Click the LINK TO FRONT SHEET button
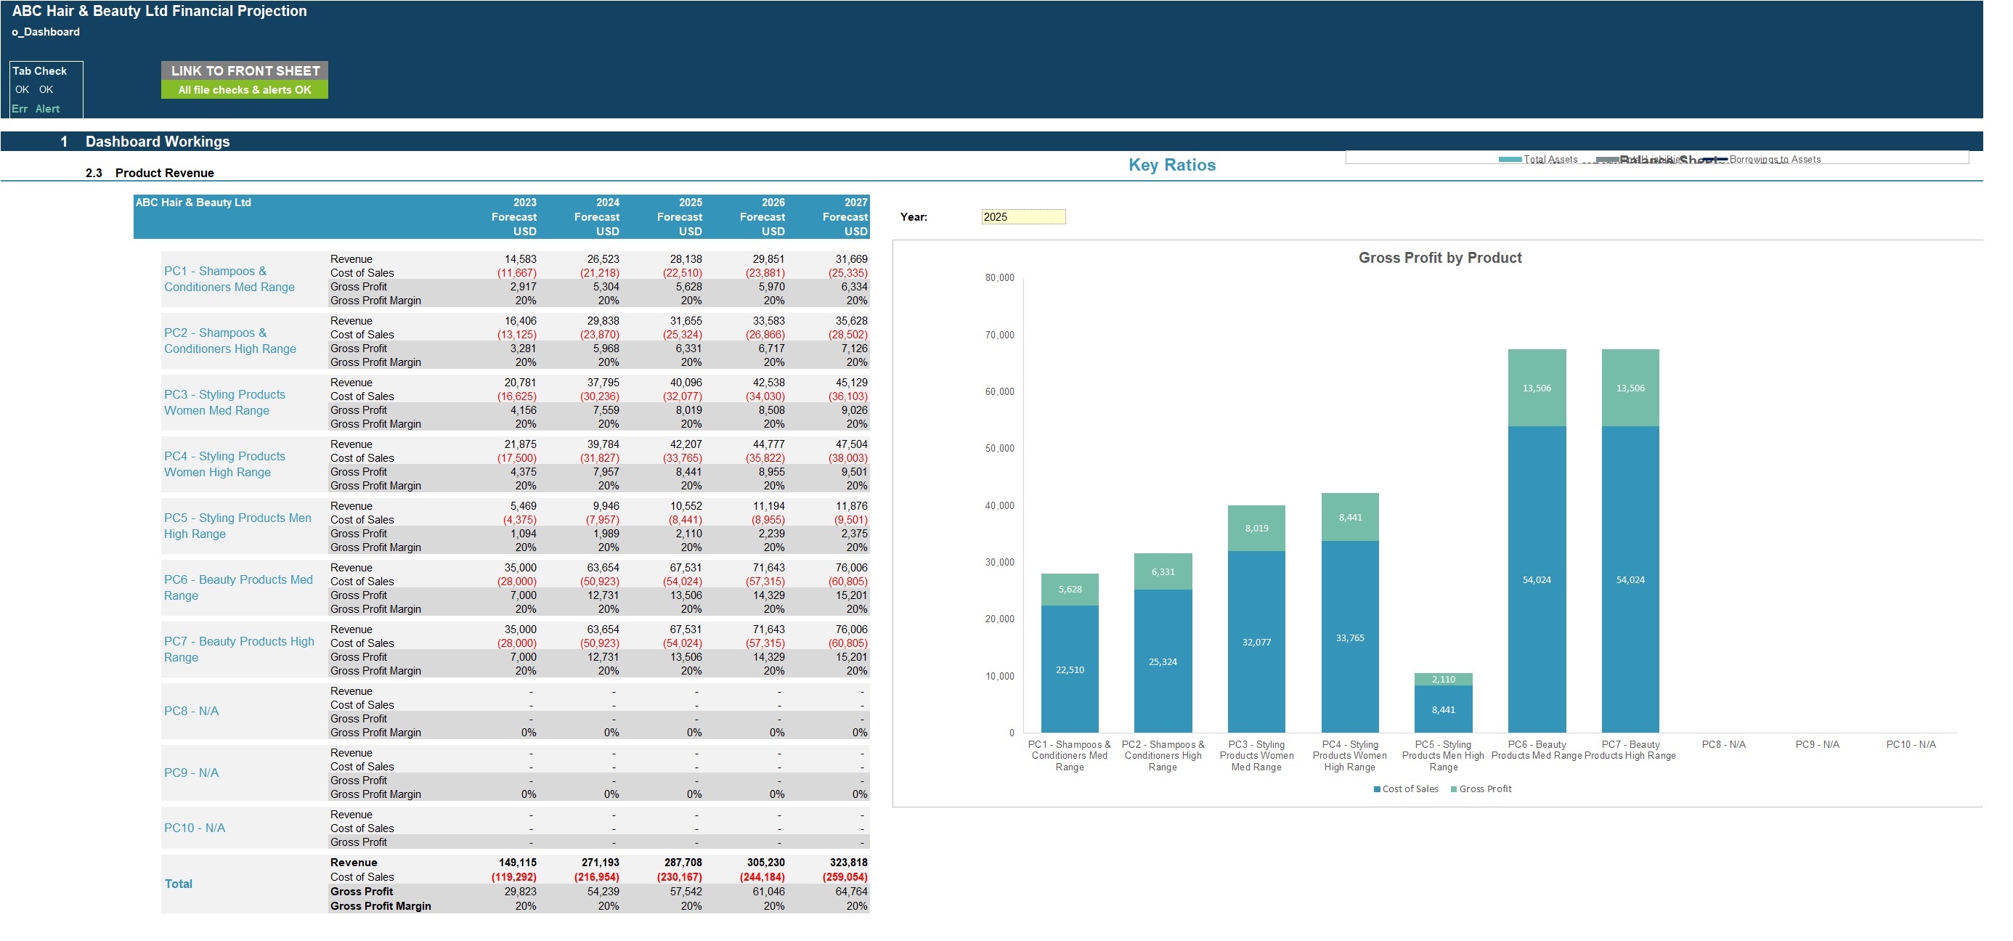The height and width of the screenshot is (941, 2013). point(245,70)
